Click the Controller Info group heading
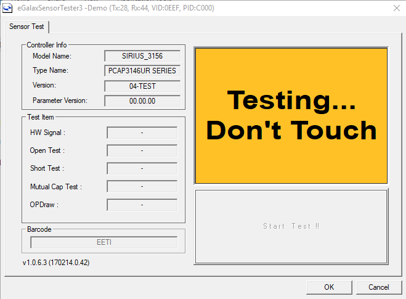 (x=47, y=45)
